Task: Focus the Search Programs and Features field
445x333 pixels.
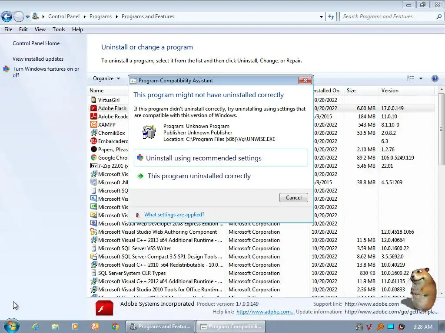Action: (391, 16)
